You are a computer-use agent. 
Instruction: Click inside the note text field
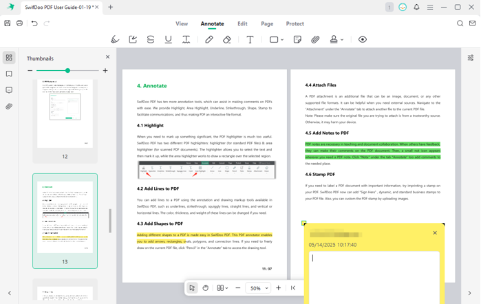pos(374,278)
